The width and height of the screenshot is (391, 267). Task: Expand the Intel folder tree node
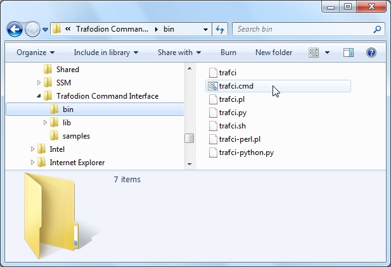[32, 149]
